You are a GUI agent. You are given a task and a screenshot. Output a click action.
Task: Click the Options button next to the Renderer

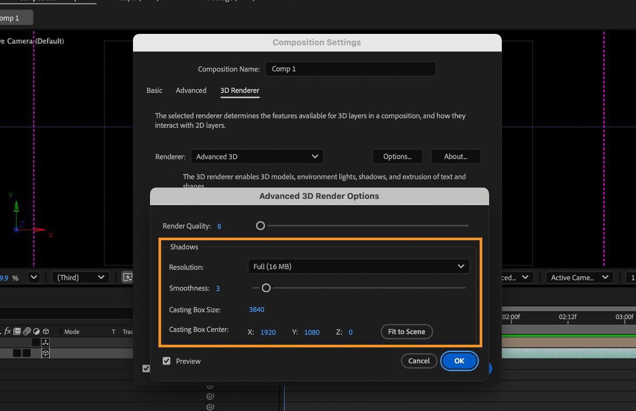click(397, 156)
